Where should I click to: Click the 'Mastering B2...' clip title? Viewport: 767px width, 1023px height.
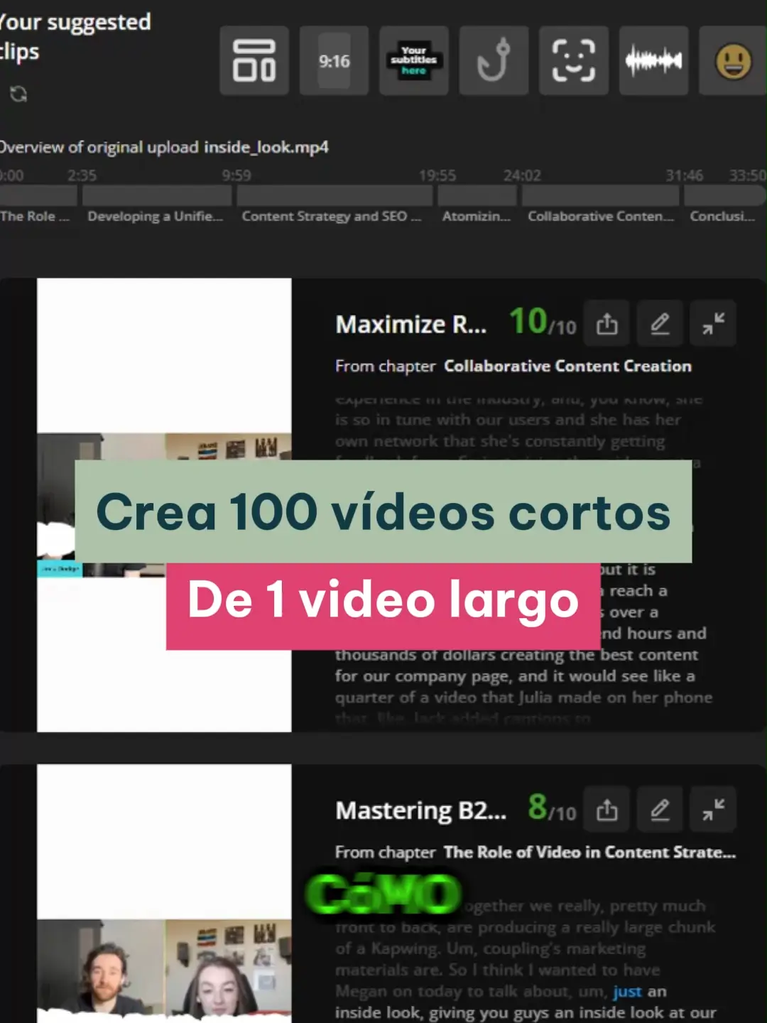coord(421,811)
